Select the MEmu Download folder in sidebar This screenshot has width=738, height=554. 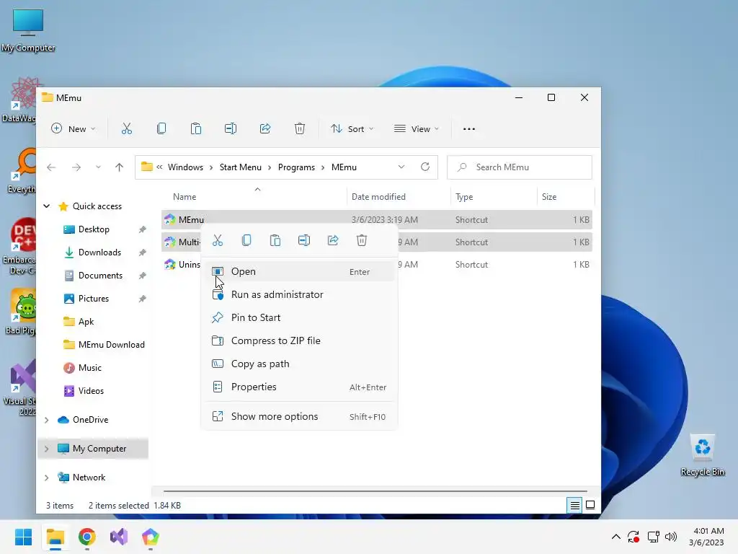[111, 345]
